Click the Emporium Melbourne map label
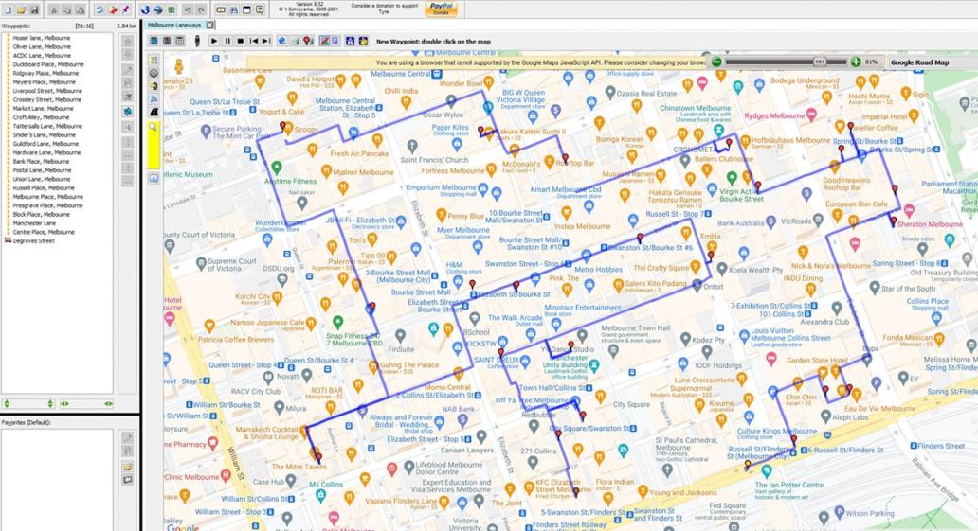The height and width of the screenshot is (531, 978). [x=441, y=187]
